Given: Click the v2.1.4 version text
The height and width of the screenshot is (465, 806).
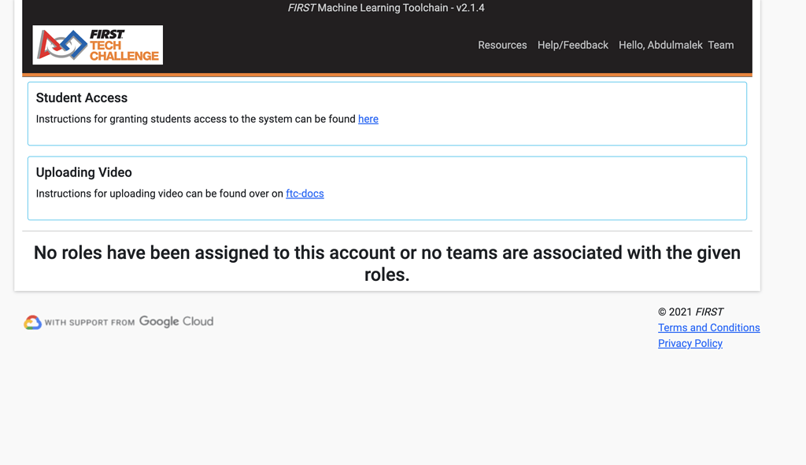Looking at the screenshot, I should pyautogui.click(x=470, y=8).
